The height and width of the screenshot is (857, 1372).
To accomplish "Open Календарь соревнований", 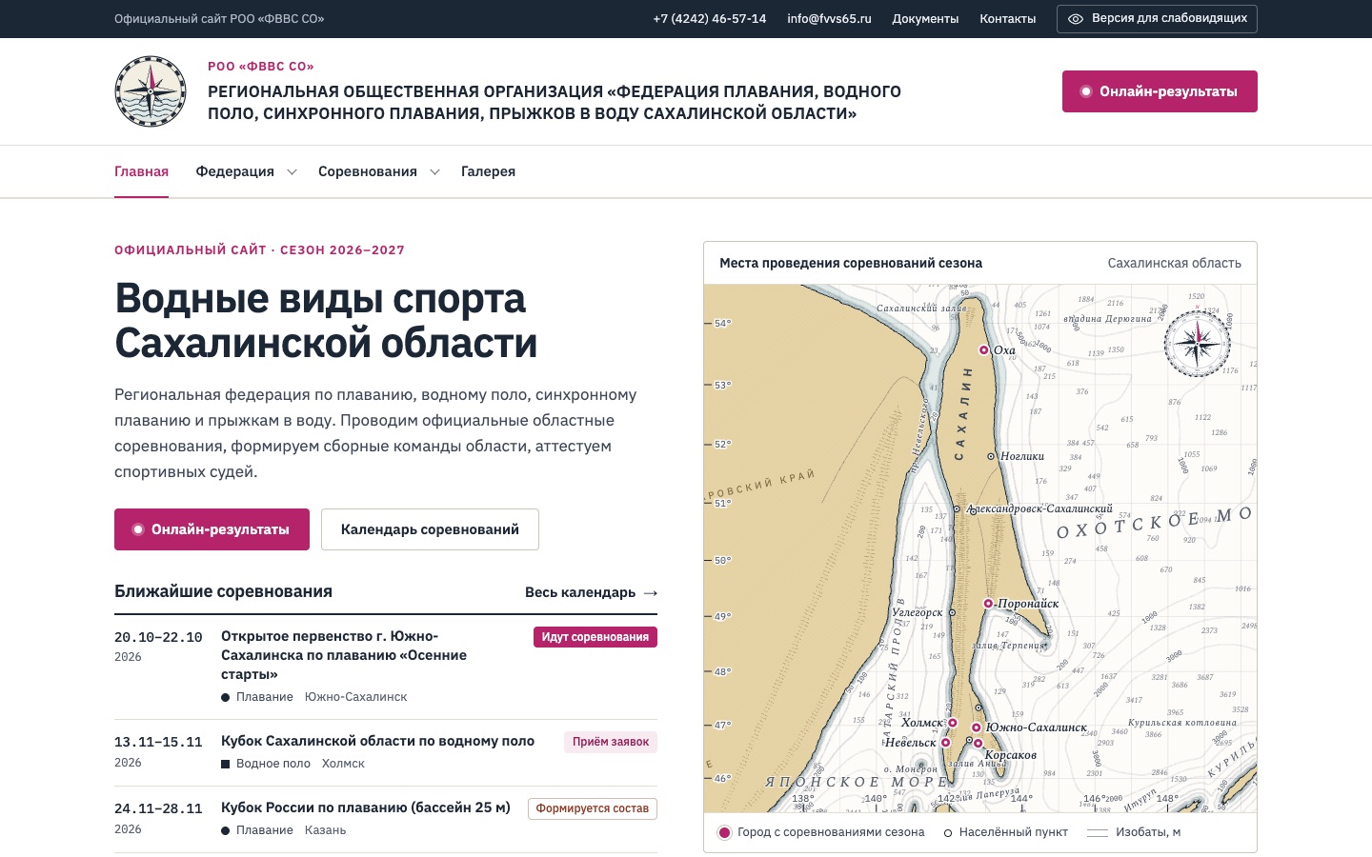I will (x=430, y=529).
